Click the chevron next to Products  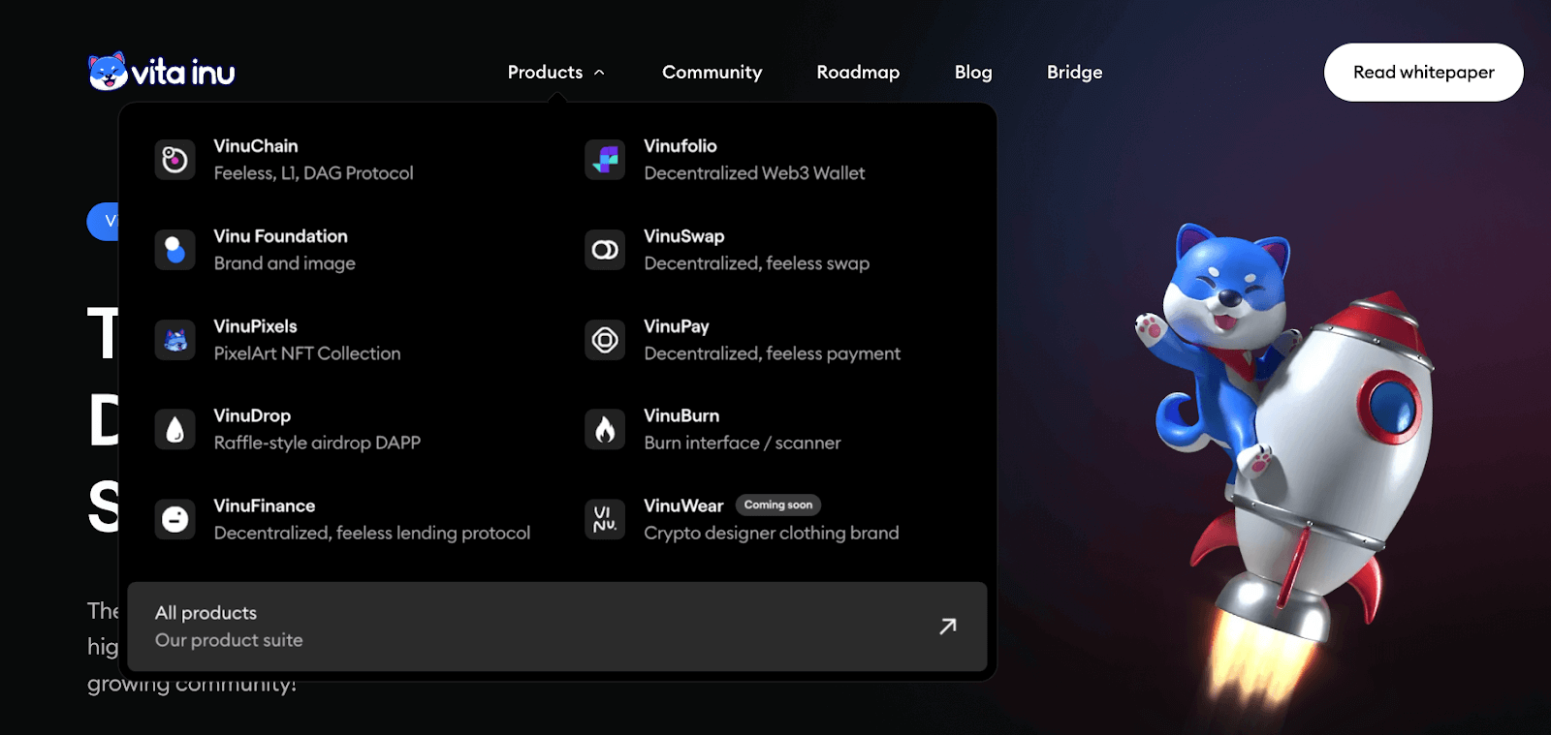(599, 73)
